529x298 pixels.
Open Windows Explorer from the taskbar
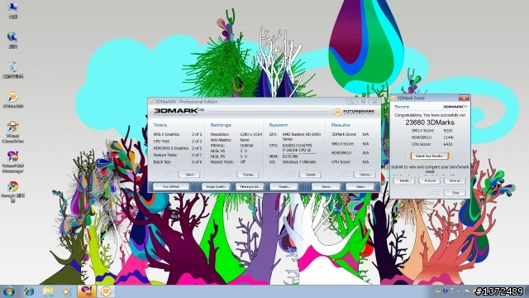[x=48, y=291]
